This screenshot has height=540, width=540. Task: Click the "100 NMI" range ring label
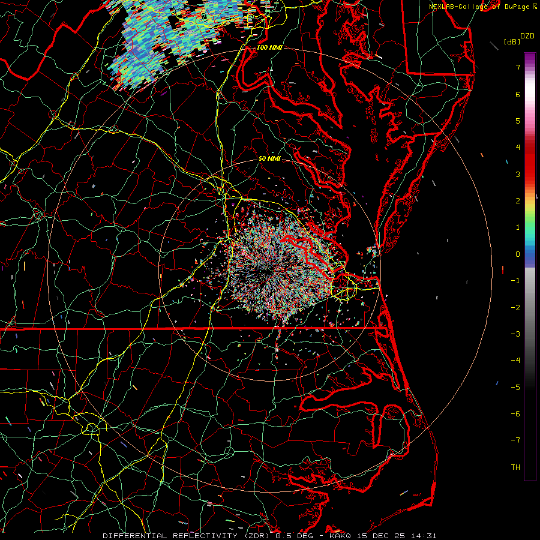click(x=269, y=47)
